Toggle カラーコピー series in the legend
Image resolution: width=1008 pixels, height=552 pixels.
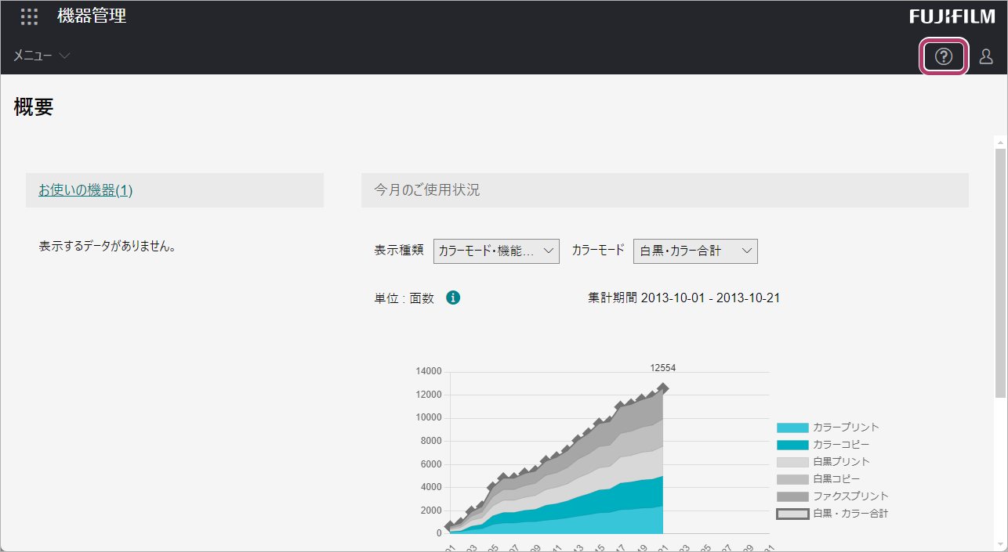point(841,445)
